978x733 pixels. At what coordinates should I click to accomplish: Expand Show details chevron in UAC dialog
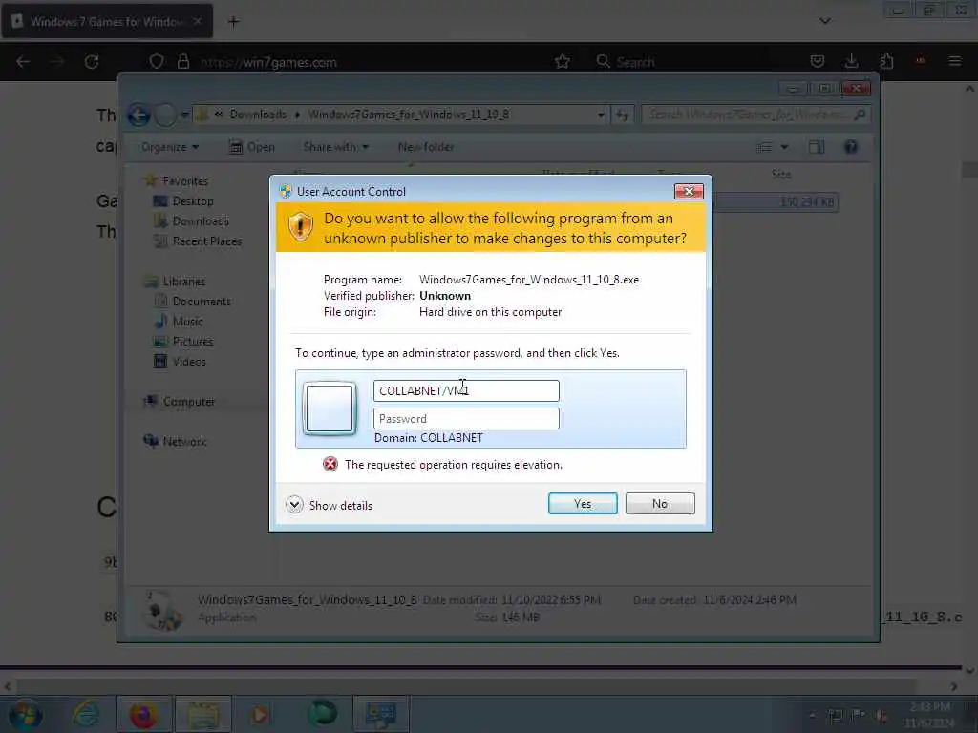click(294, 505)
